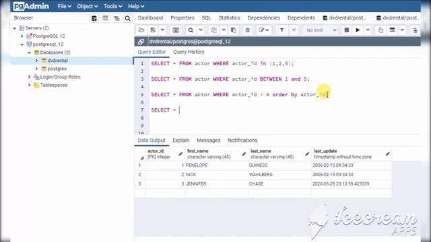Open file icon in query toolbar

[x=141, y=30]
